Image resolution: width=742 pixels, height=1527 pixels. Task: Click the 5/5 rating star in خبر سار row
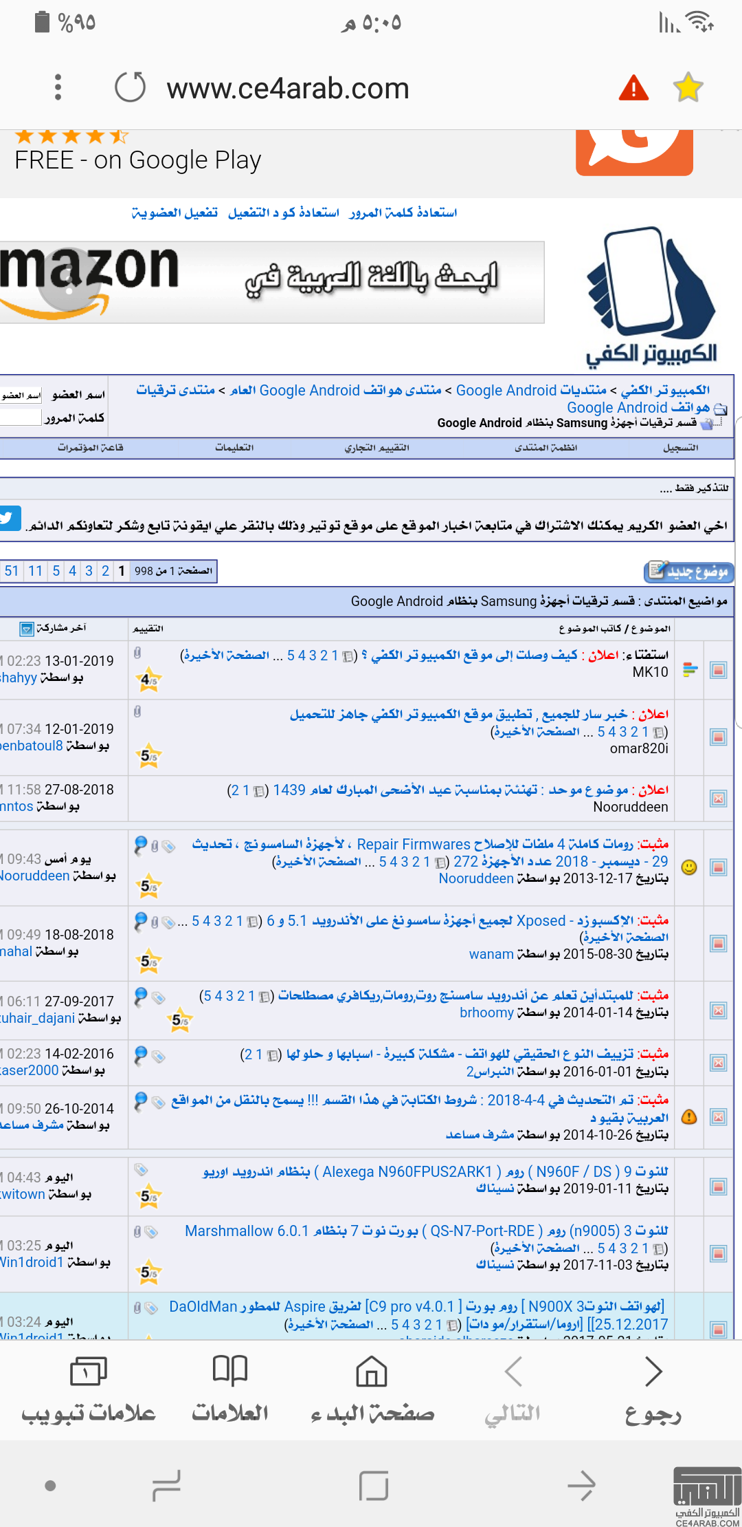pyautogui.click(x=149, y=757)
